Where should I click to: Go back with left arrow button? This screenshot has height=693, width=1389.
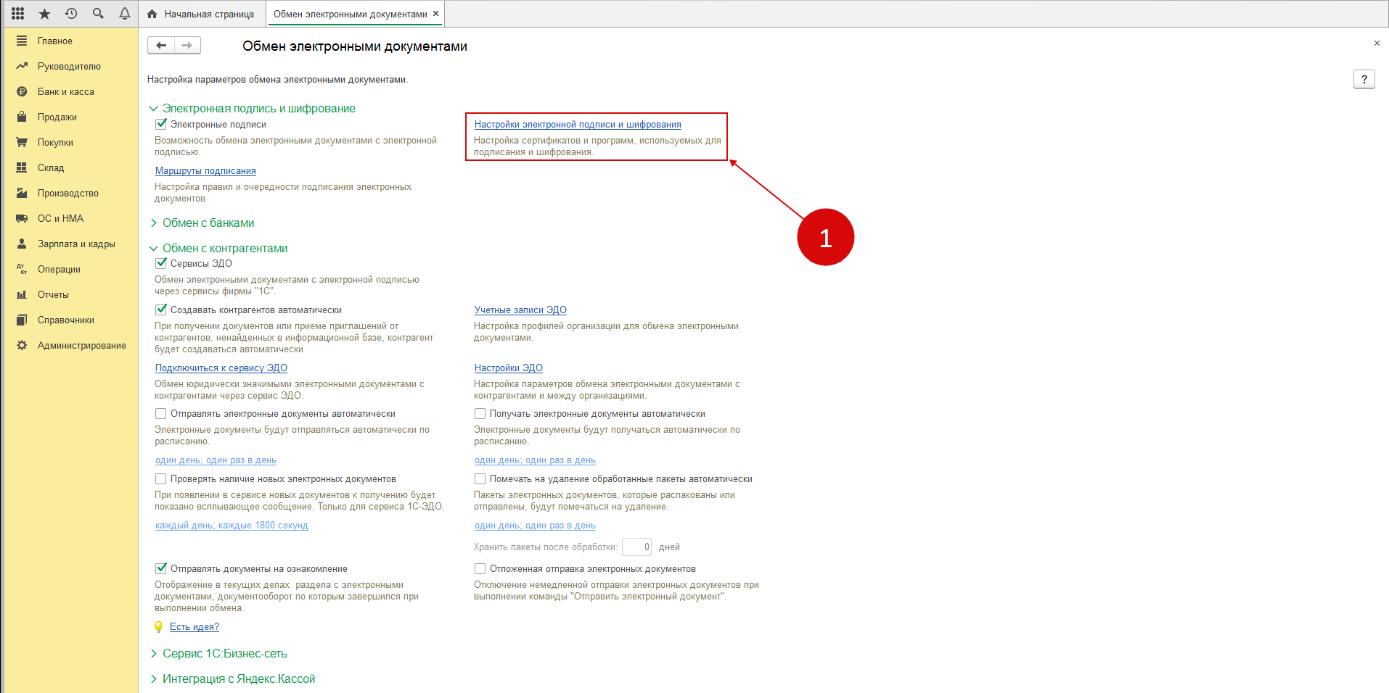(161, 46)
